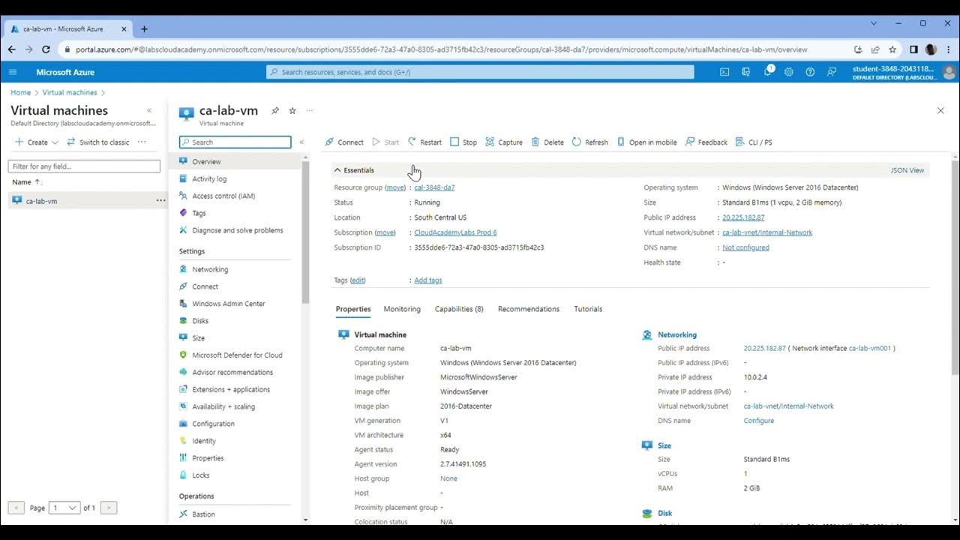Refresh the VM overview
Screen dimensions: 960x540
[590, 142]
